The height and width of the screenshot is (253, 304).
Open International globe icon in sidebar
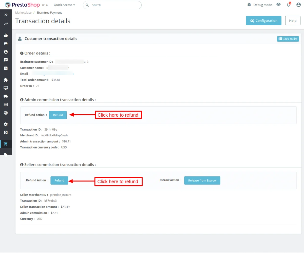[x=6, y=113]
